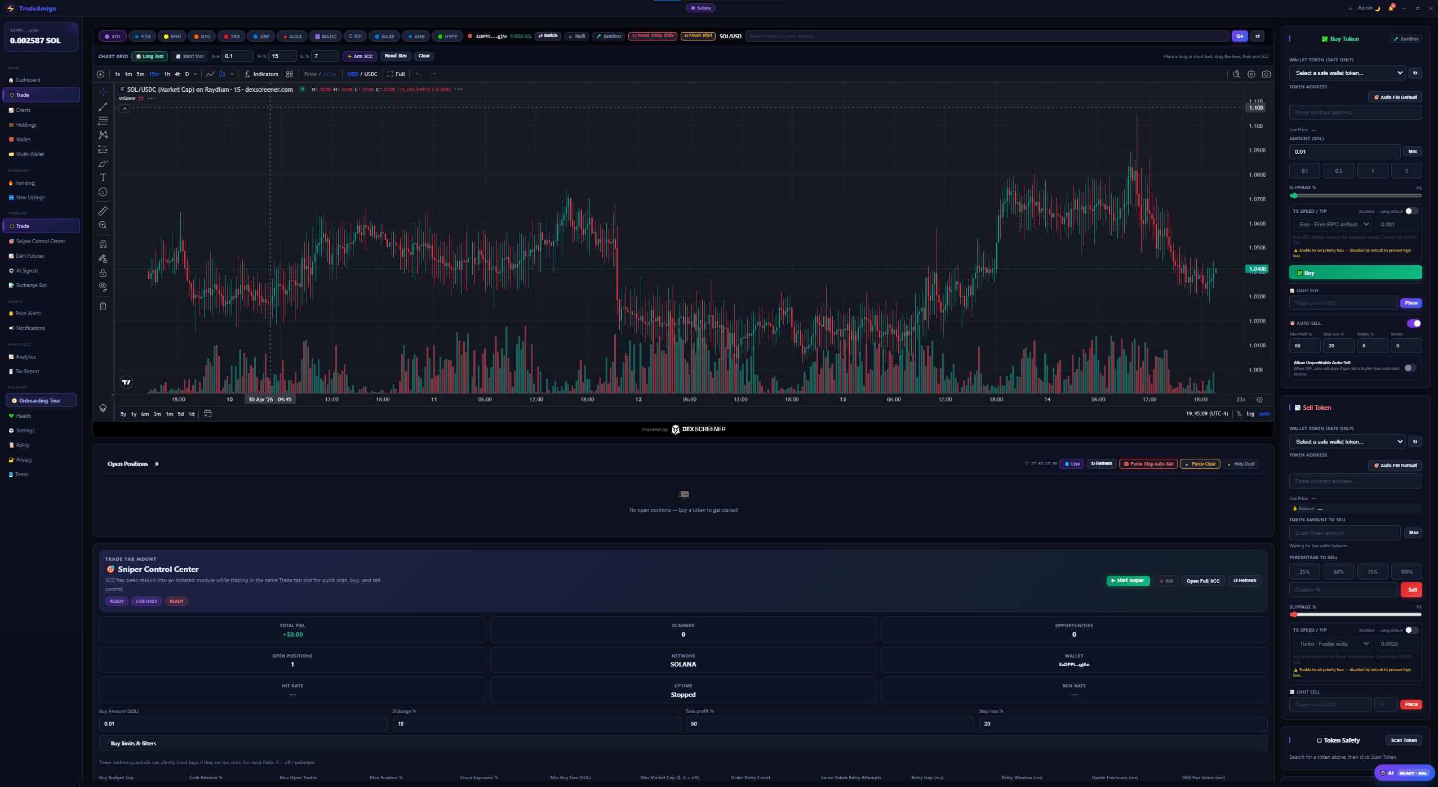Image resolution: width=1438 pixels, height=787 pixels.
Task: Expand the Buy limits & filters section
Action: click(133, 743)
